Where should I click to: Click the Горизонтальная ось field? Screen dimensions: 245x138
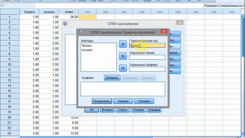[x=147, y=45]
